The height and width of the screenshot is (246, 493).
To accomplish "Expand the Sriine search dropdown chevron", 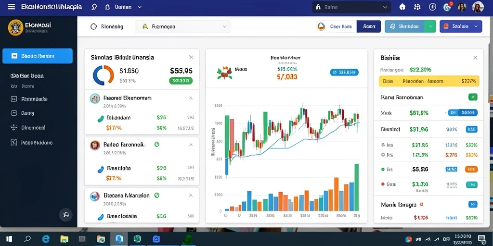I will tap(385, 7).
